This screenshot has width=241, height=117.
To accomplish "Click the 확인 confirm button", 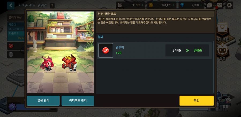I will tap(197, 101).
